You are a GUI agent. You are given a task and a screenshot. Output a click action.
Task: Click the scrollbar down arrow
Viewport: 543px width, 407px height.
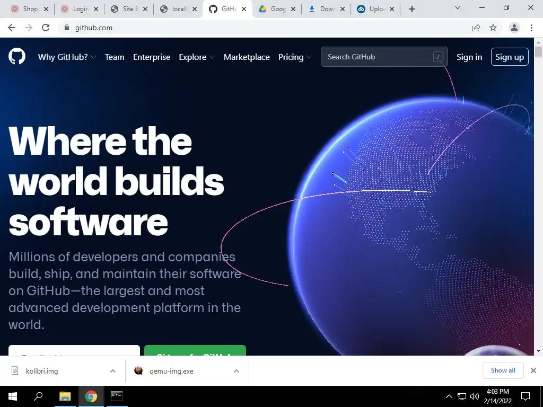[538, 351]
